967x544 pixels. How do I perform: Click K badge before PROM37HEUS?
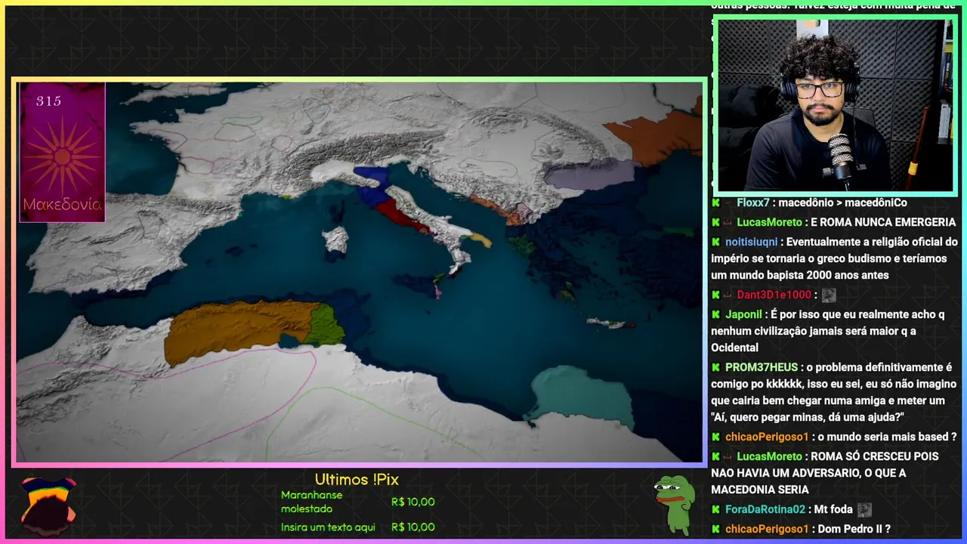(716, 367)
